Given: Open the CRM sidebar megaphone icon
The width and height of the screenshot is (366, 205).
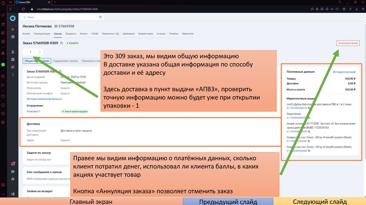Looking at the screenshot, I should point(13,67).
